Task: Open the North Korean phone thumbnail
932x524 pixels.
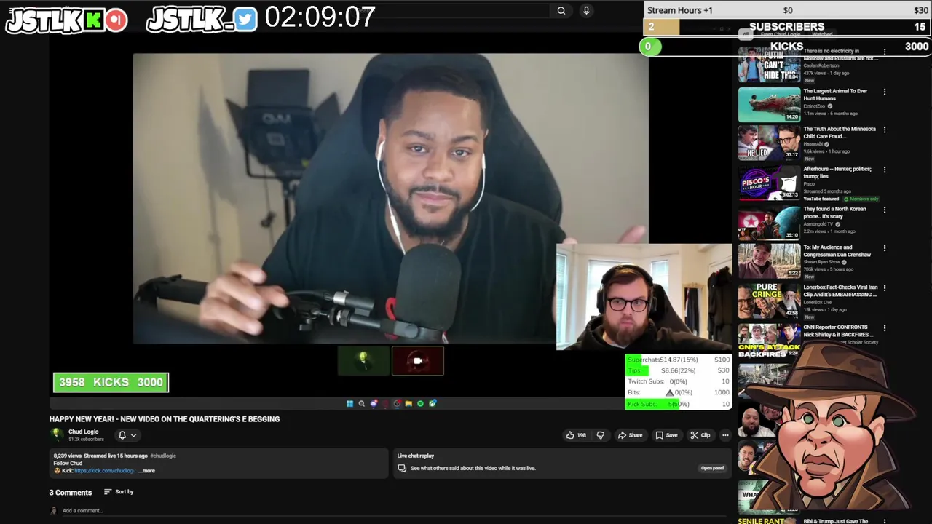Action: pos(770,223)
